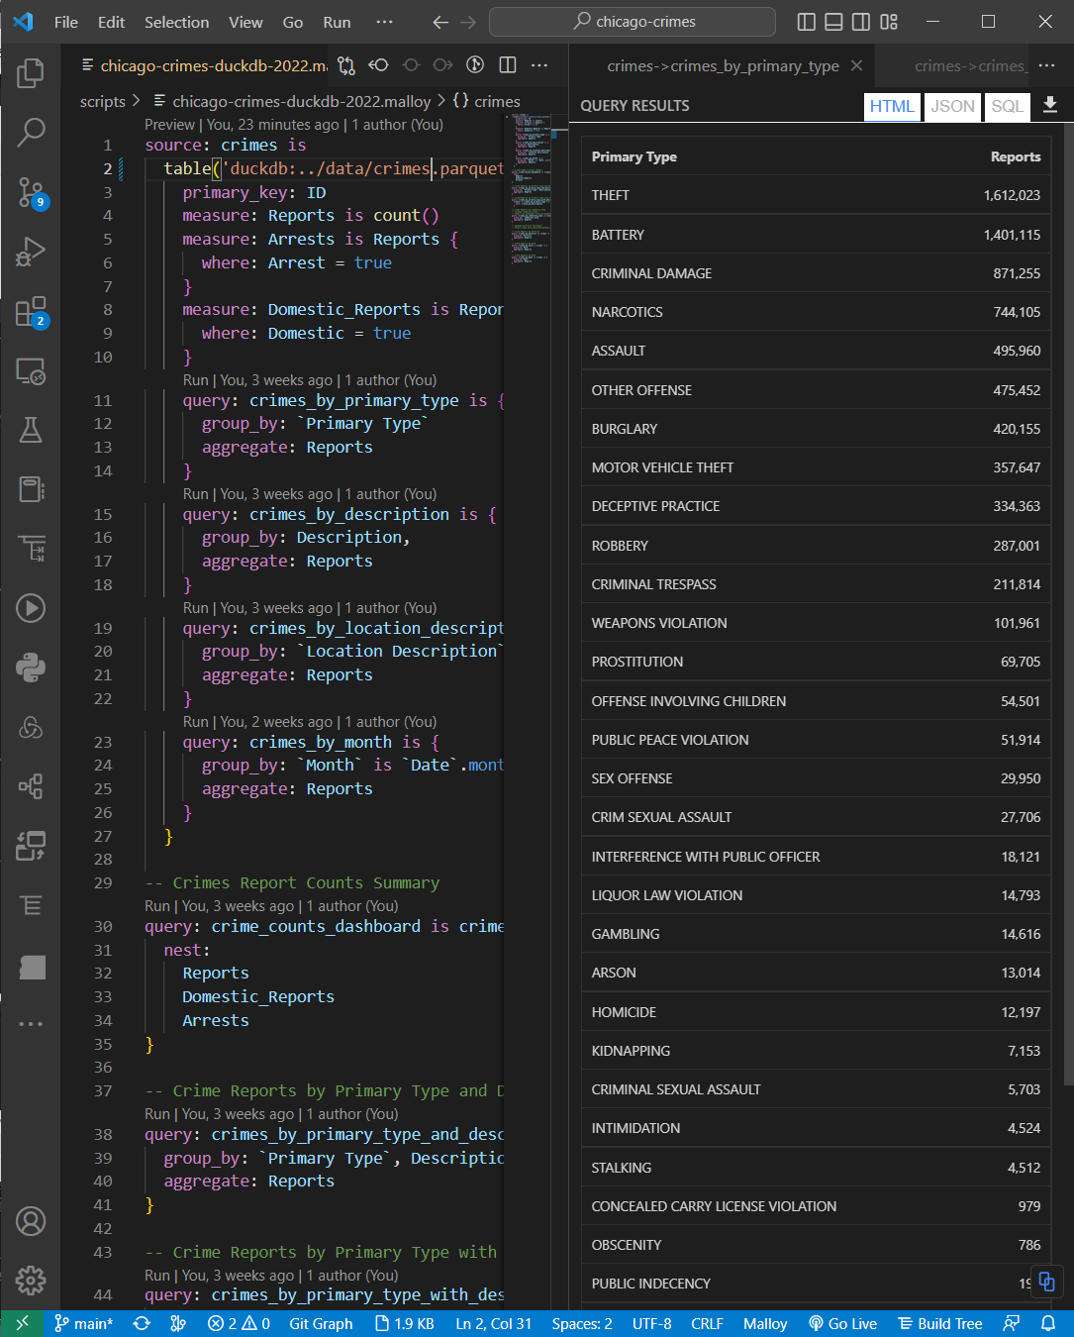Split the editor to the right
Screen dimensions: 1074x1337
[508, 65]
